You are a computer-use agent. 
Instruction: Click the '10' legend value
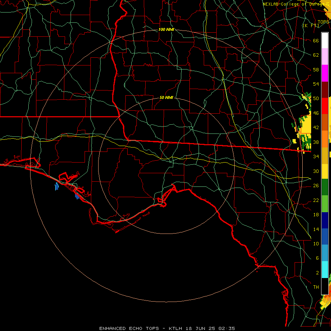coord(316,243)
